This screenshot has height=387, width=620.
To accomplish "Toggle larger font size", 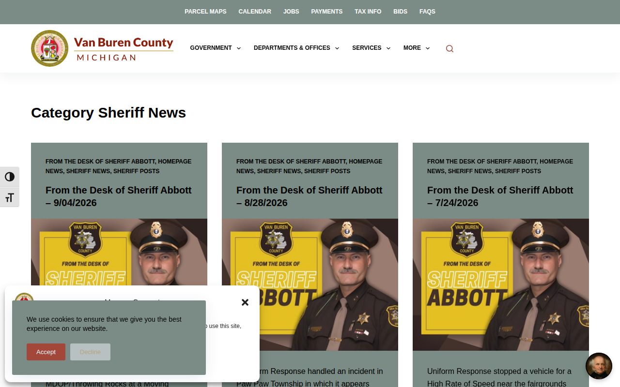I will pyautogui.click(x=10, y=197).
